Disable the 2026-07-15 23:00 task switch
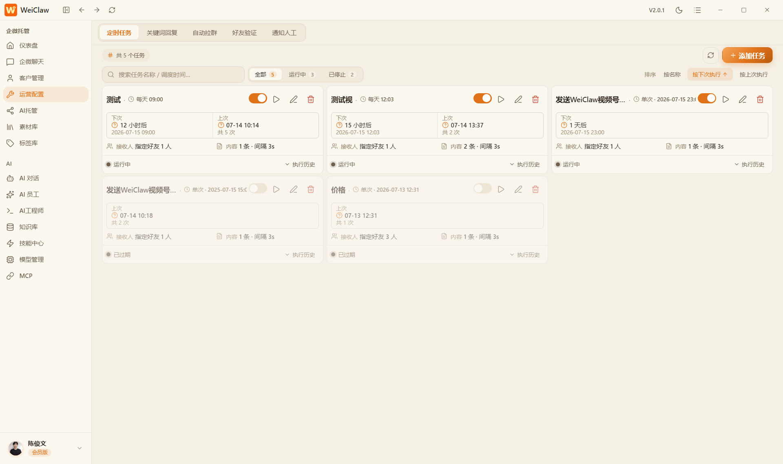 707,98
